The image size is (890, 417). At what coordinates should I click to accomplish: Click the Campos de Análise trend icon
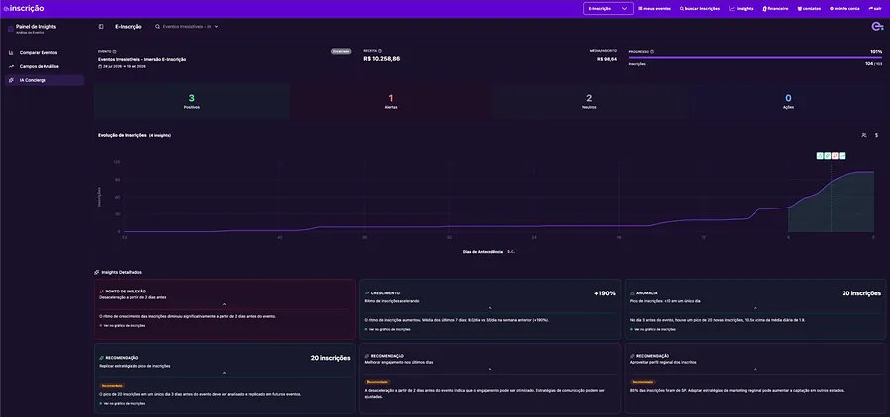point(11,66)
